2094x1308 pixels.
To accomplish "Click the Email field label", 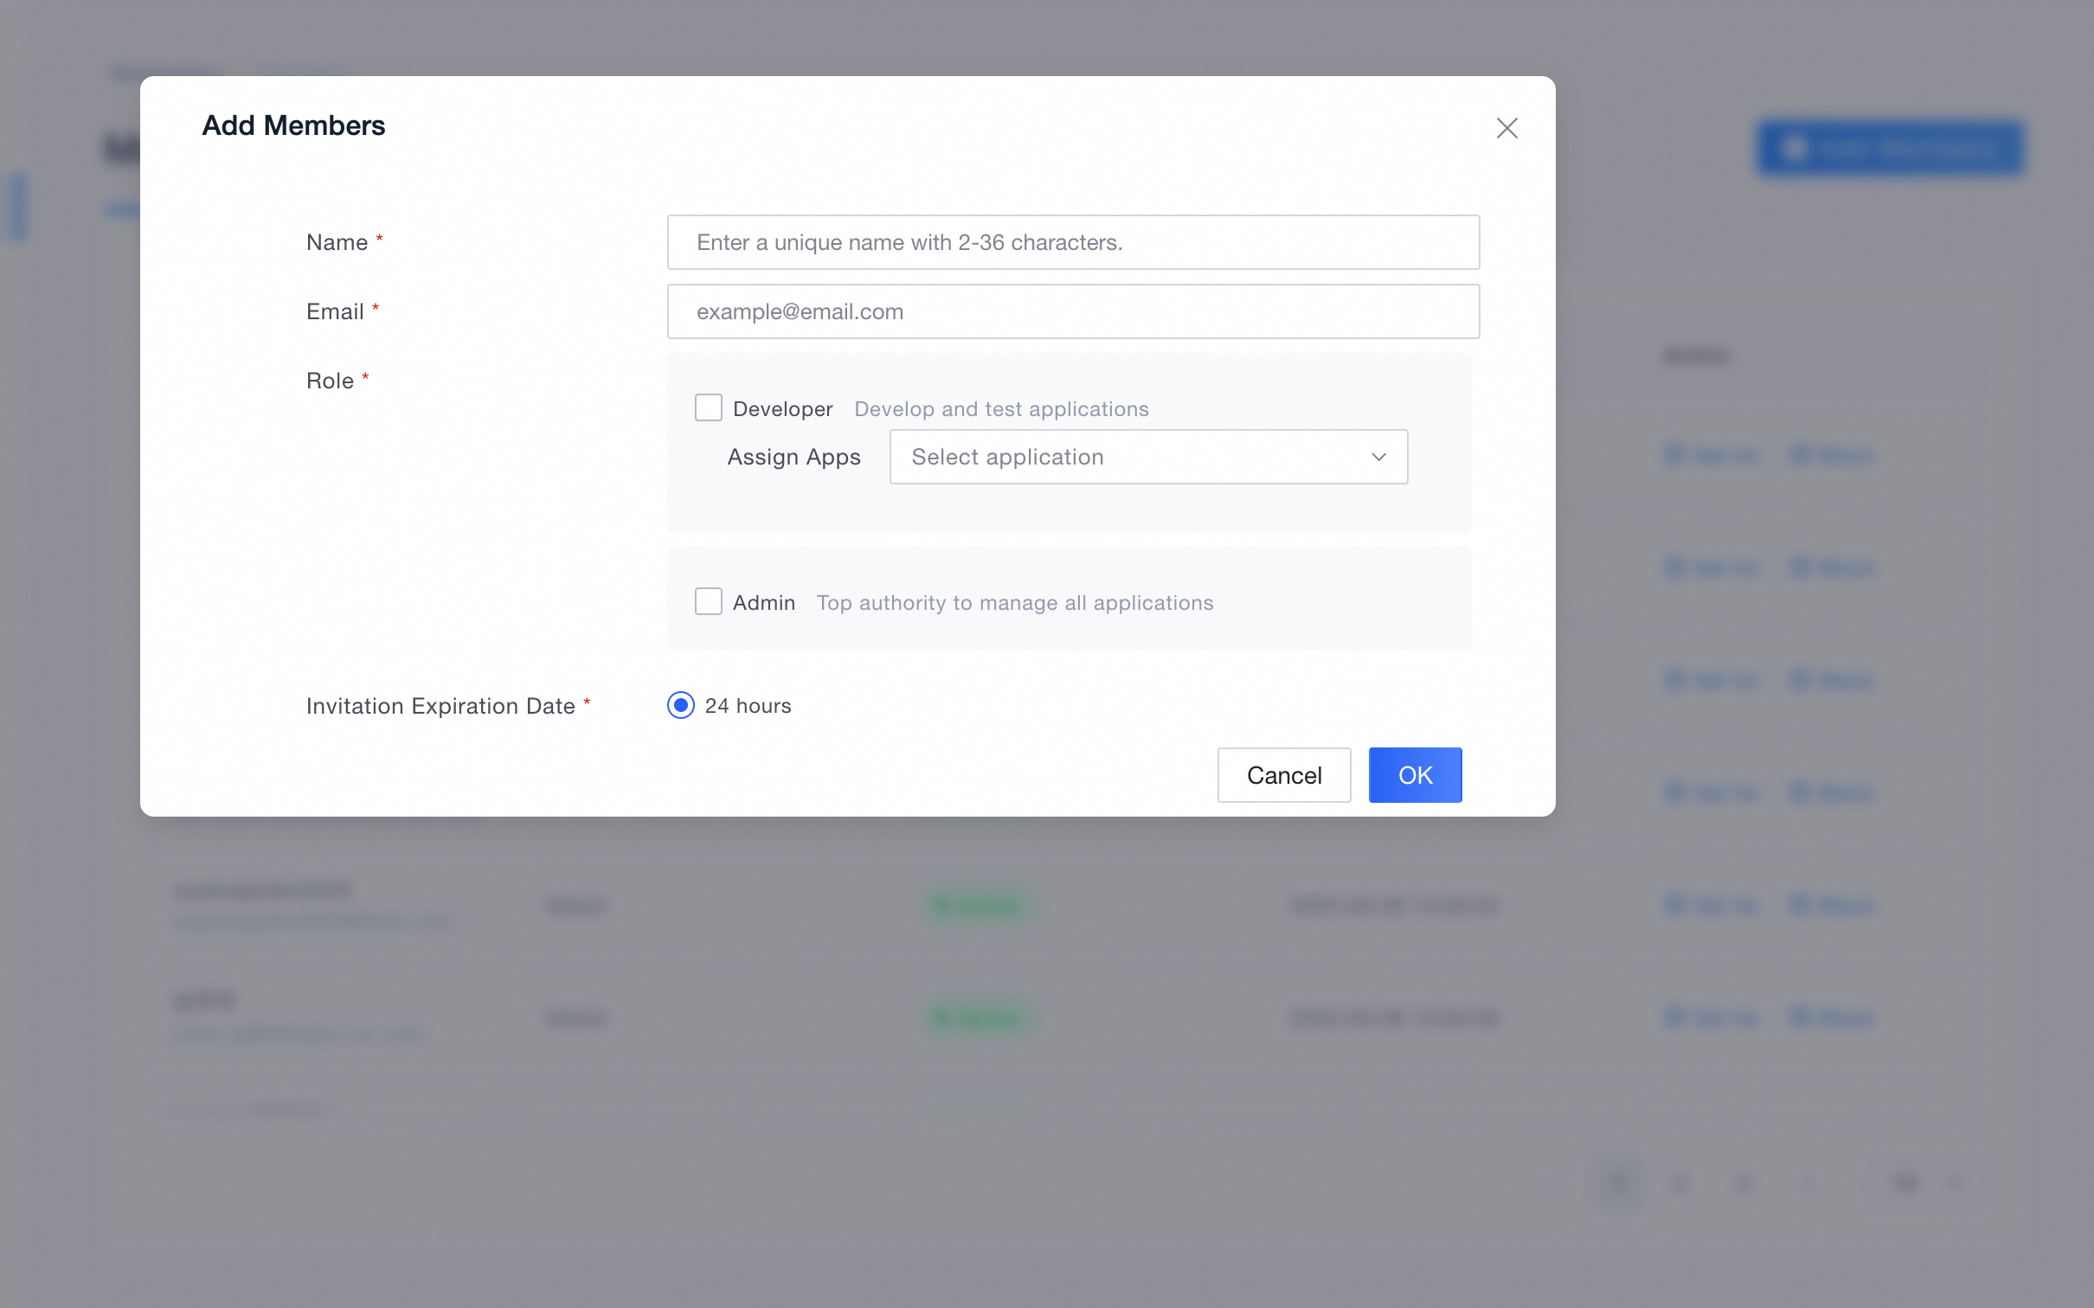I will (335, 311).
